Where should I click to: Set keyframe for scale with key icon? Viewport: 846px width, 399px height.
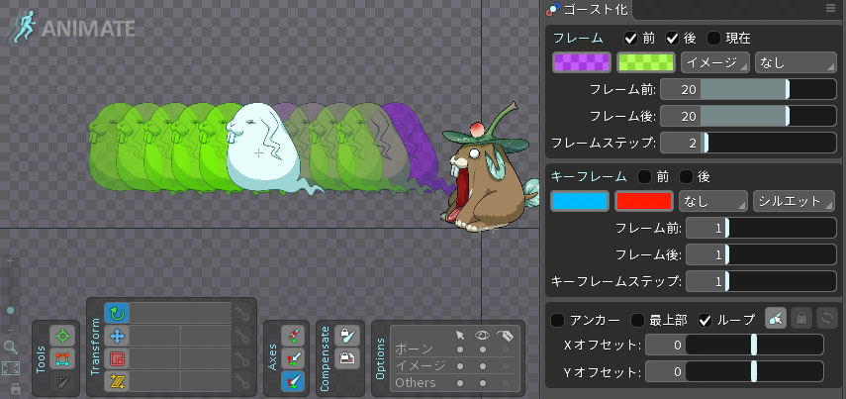242,358
